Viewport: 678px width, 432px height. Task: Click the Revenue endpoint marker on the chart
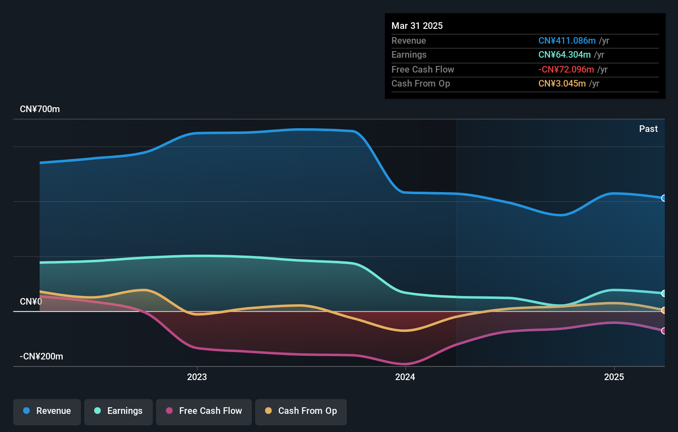[x=664, y=198]
